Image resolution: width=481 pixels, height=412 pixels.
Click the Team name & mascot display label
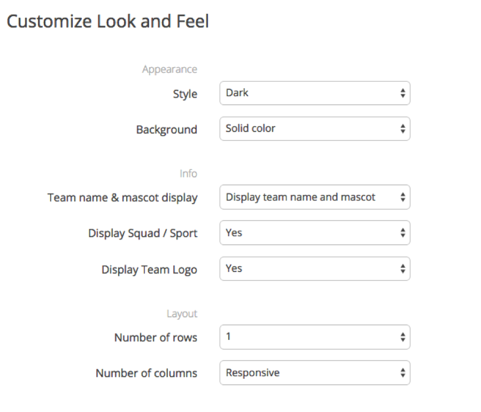(122, 198)
